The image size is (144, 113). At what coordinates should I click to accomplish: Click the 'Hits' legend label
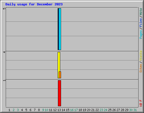click(141, 12)
